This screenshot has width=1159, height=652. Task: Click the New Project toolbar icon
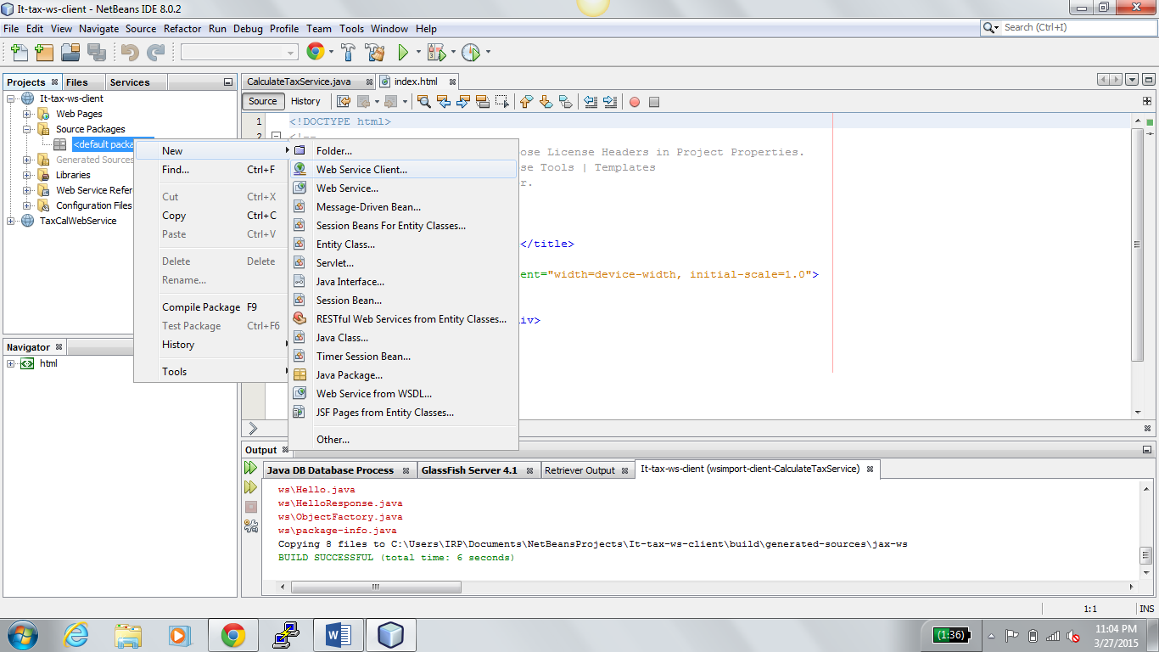tap(44, 53)
